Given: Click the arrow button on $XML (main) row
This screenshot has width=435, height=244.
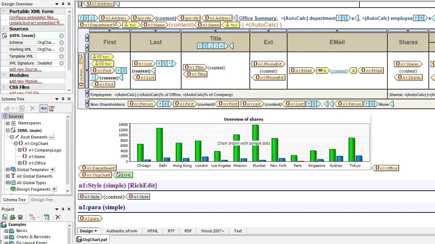Looking at the screenshot, I should 62,36.
